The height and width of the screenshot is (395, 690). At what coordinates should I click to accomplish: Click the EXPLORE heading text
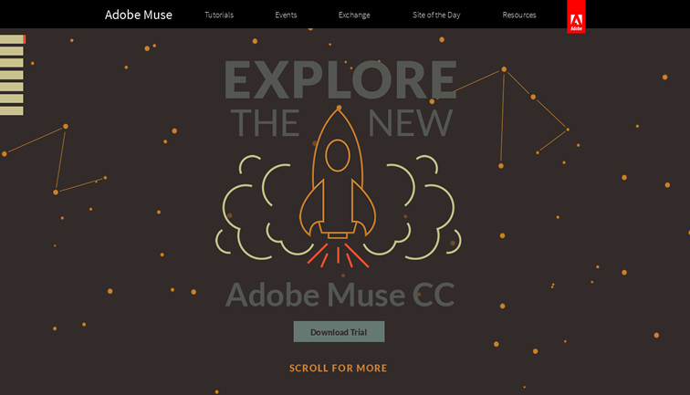point(340,79)
